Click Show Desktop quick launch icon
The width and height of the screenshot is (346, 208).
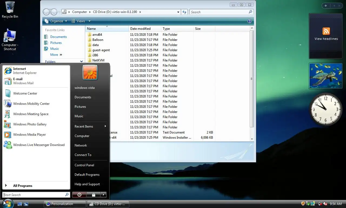(x=20, y=204)
